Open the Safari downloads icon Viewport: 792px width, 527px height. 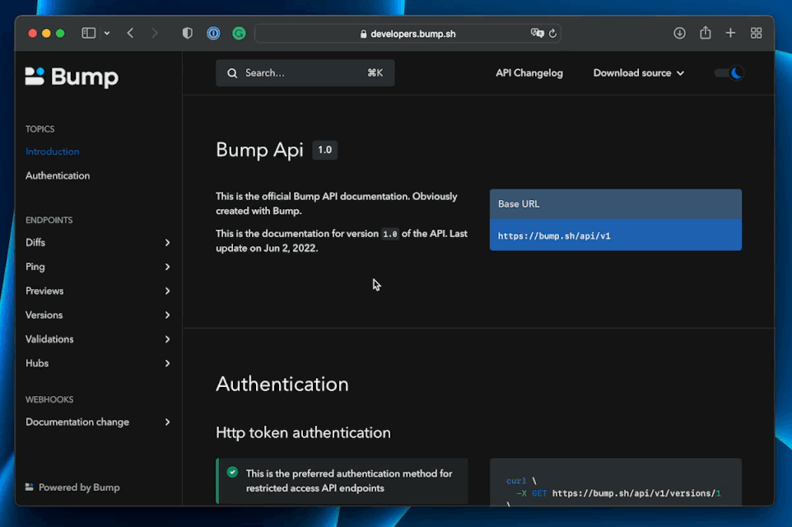pos(679,33)
